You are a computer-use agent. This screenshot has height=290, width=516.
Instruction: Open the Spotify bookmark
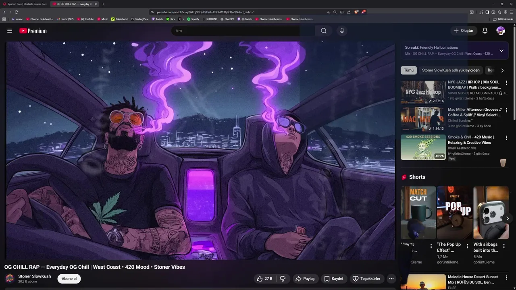click(193, 19)
